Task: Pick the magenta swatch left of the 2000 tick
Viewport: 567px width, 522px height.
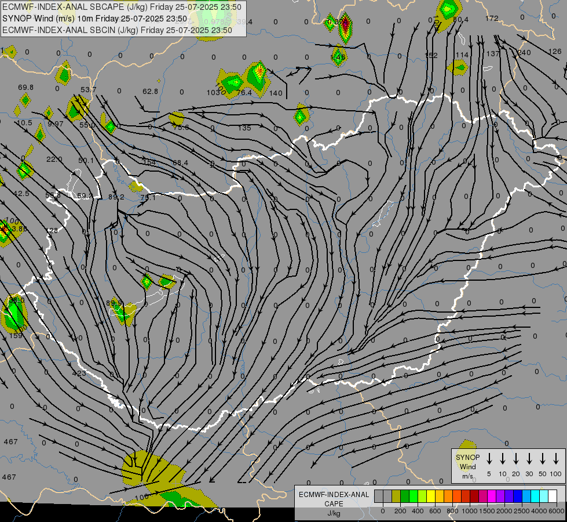Action: pyautogui.click(x=492, y=496)
